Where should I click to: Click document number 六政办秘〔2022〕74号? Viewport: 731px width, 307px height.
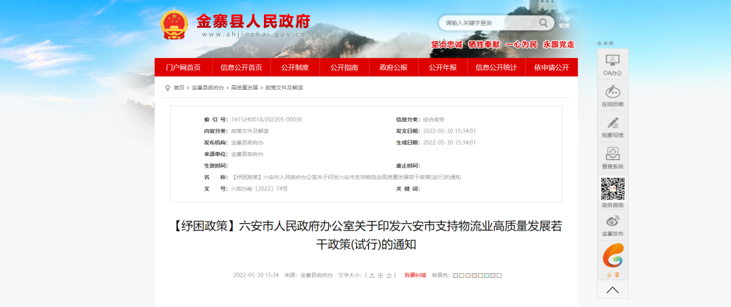coord(260,189)
